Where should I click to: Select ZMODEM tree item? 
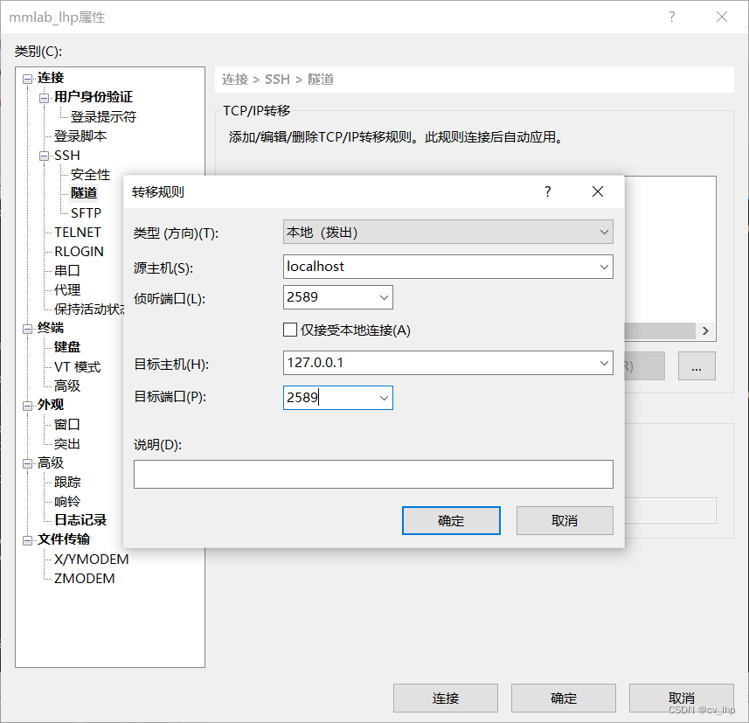pyautogui.click(x=84, y=578)
